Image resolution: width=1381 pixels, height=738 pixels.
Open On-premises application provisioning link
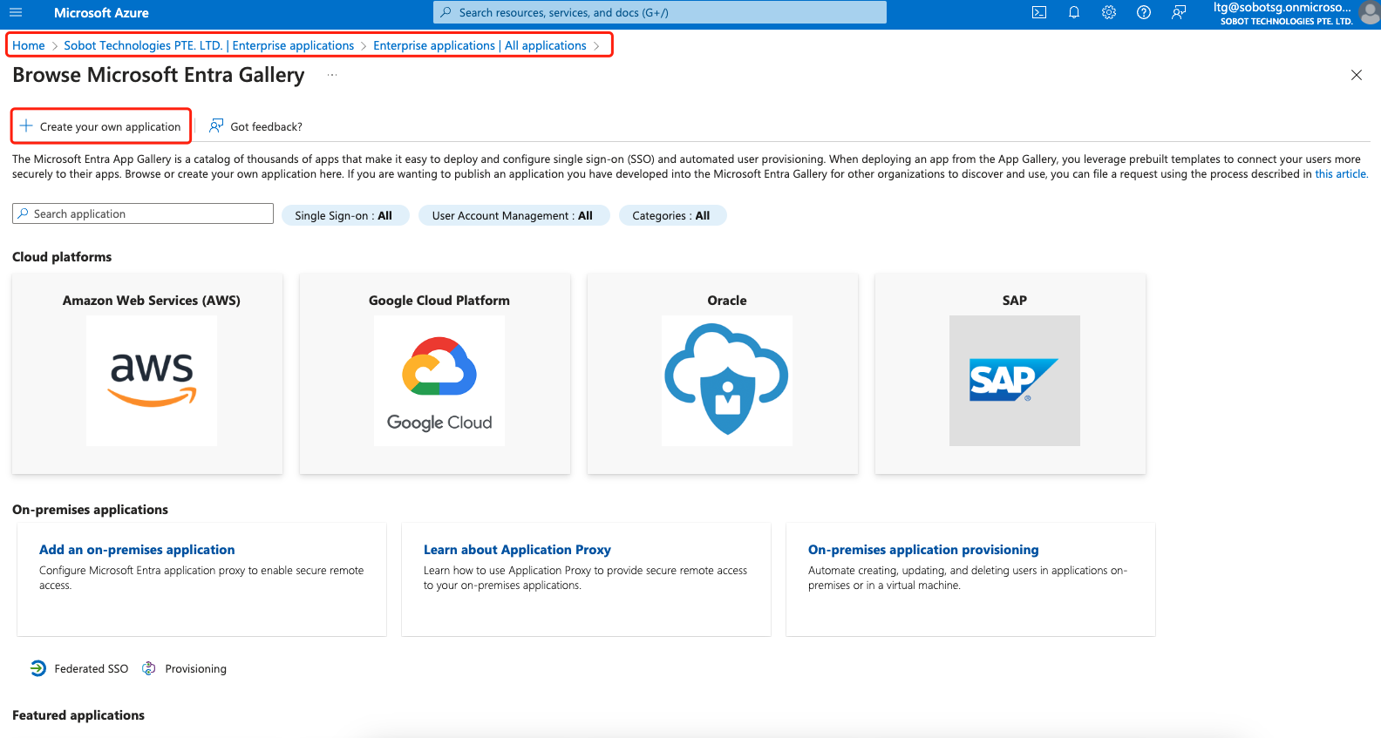coord(923,550)
